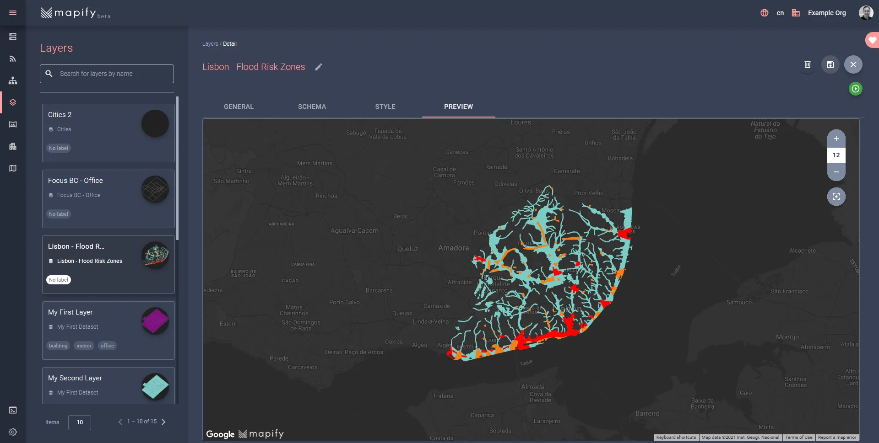Open the user profile avatar
879x443 pixels.
[866, 13]
